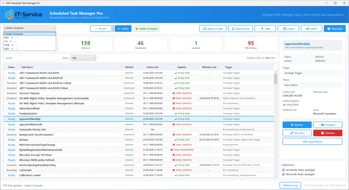Remove the EXSE server with its X icon

coord(17,45)
